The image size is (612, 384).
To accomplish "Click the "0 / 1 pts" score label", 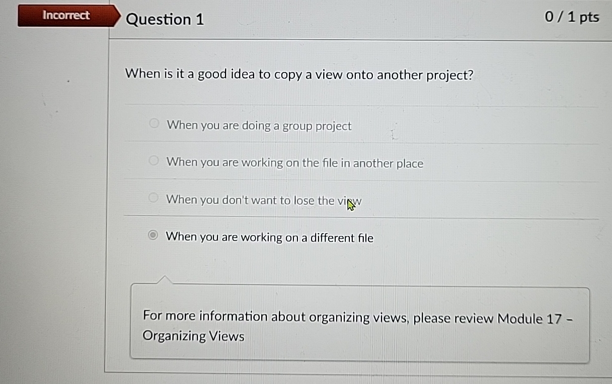I will 572,17.
